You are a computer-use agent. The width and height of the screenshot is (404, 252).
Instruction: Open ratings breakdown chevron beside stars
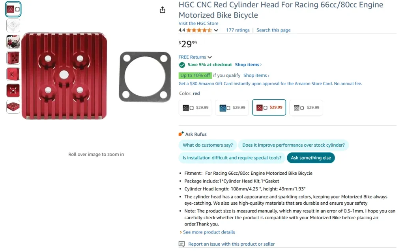click(216, 30)
